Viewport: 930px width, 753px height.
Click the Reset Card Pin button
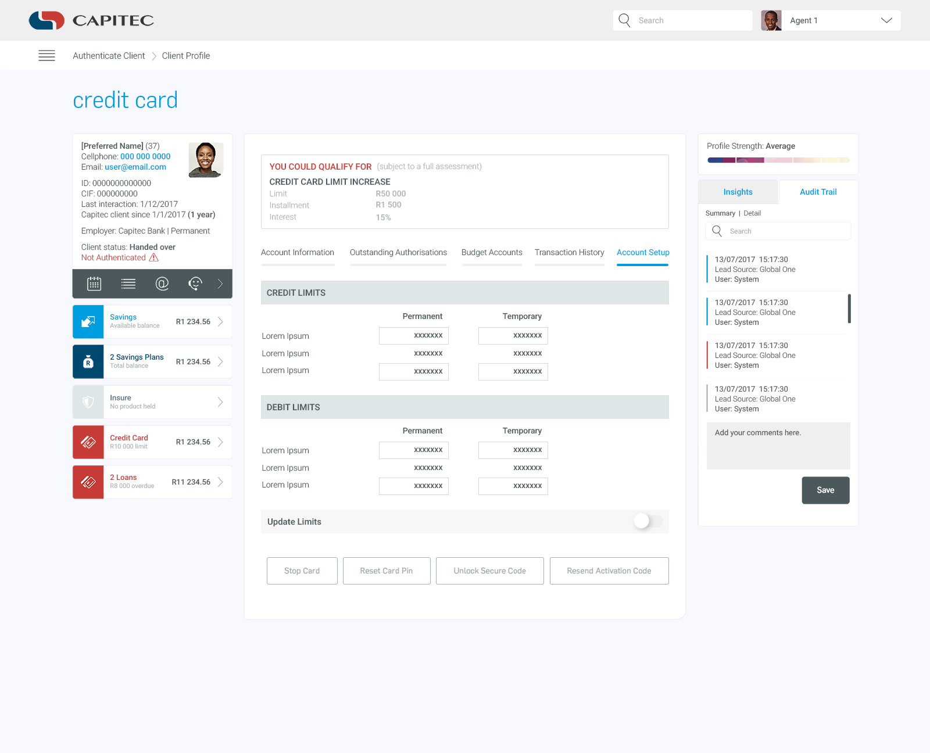[387, 571]
